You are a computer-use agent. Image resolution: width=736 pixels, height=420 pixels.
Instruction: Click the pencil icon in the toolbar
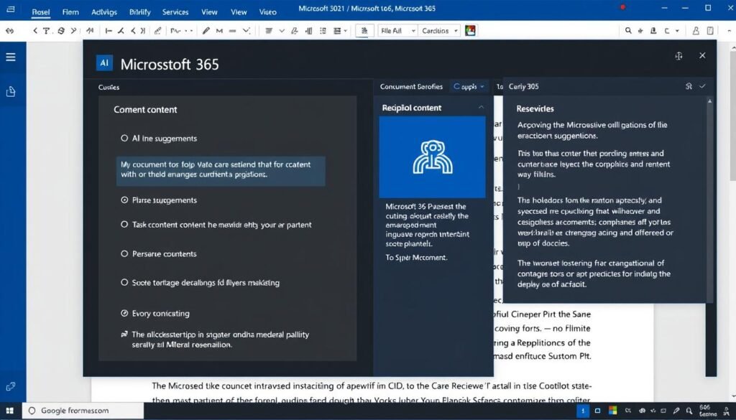[206, 31]
